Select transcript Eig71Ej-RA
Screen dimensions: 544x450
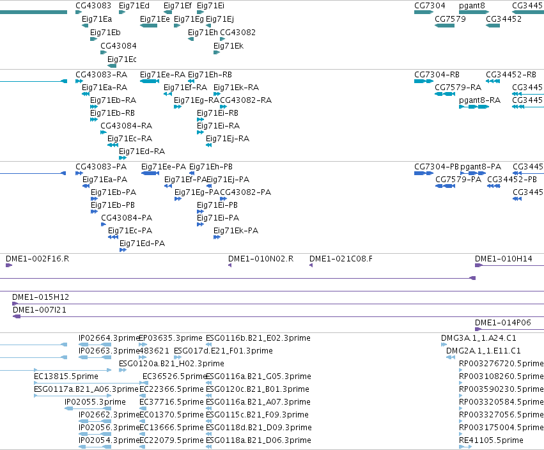(228, 139)
